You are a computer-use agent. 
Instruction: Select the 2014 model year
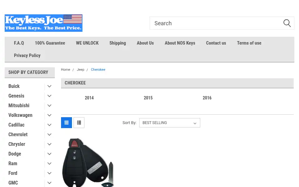[x=89, y=98]
